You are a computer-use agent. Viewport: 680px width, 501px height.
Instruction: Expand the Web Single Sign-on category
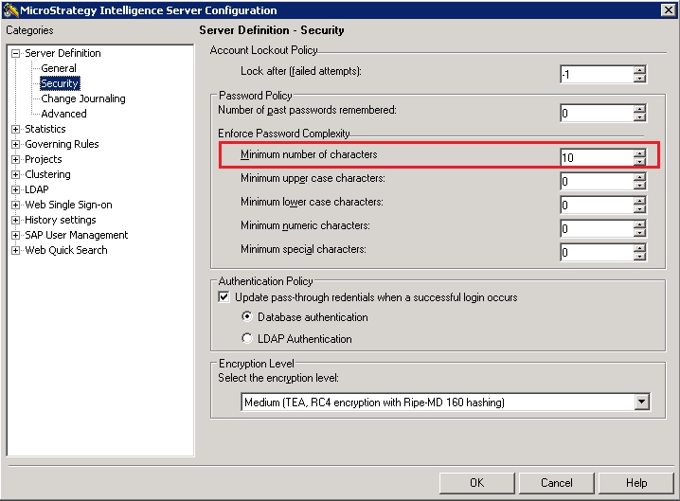pos(15,206)
